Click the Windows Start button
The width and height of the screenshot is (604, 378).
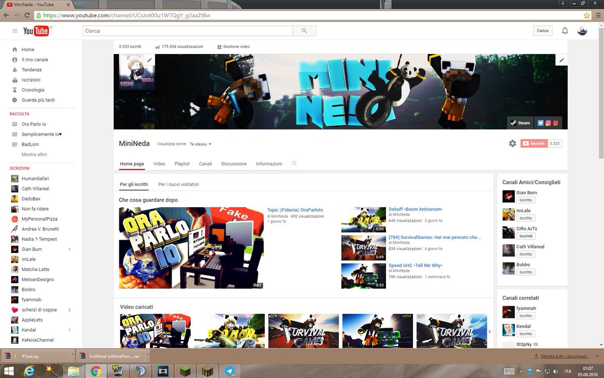pyautogui.click(x=8, y=371)
